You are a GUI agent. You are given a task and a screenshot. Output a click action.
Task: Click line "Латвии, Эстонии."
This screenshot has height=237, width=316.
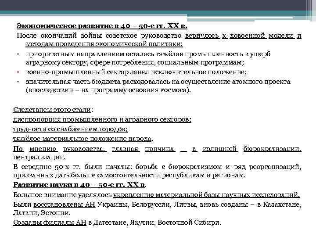[x=42, y=213]
